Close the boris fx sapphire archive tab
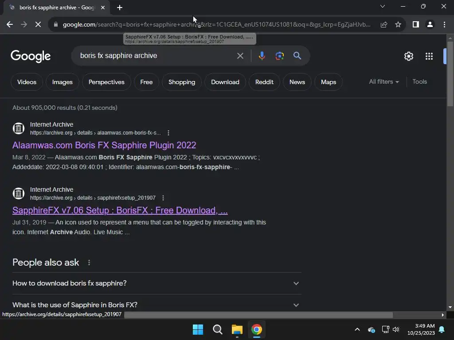 (103, 8)
